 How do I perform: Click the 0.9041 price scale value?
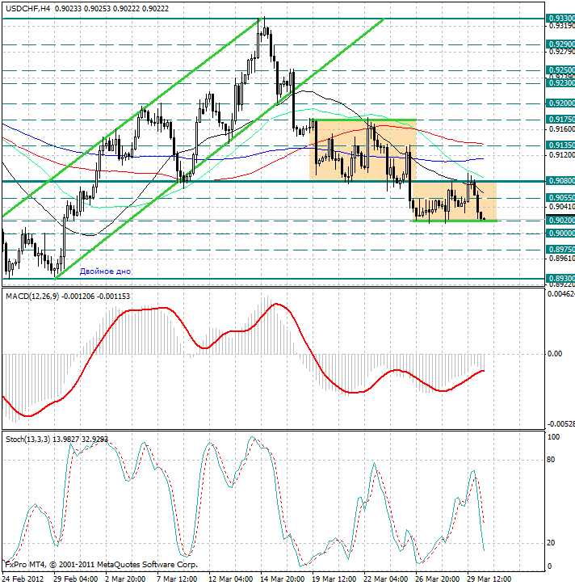click(562, 207)
